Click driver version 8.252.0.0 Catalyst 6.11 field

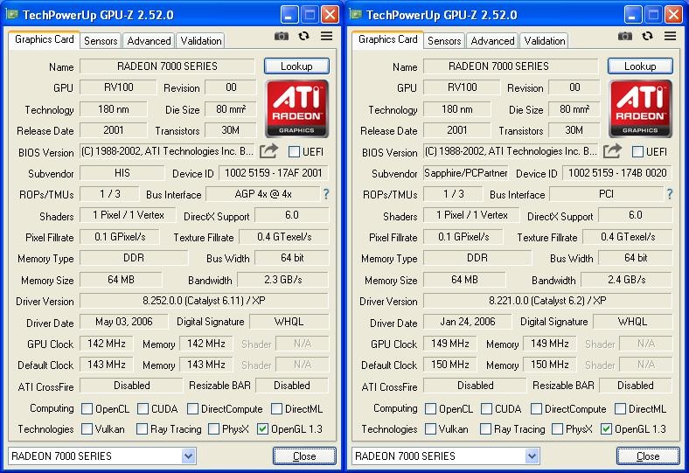point(204,301)
